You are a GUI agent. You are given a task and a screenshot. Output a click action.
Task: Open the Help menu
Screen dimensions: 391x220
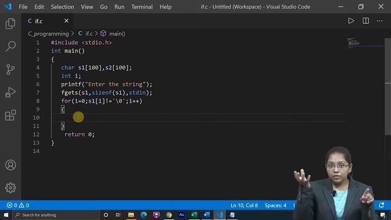(166, 7)
